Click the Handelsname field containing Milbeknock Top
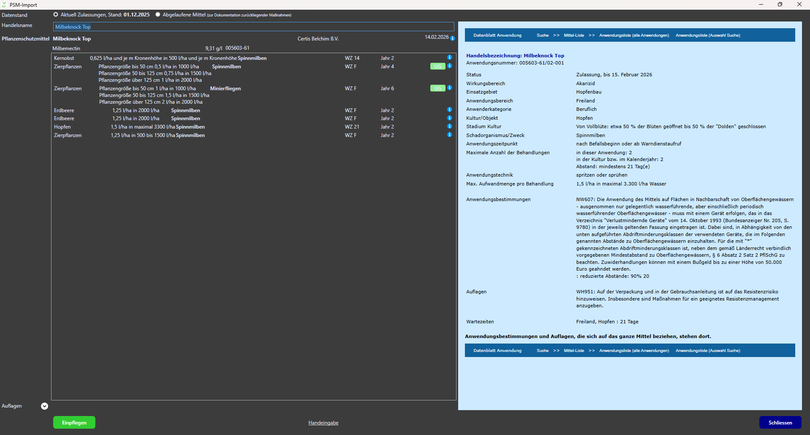Image resolution: width=810 pixels, height=435 pixels. (253, 27)
